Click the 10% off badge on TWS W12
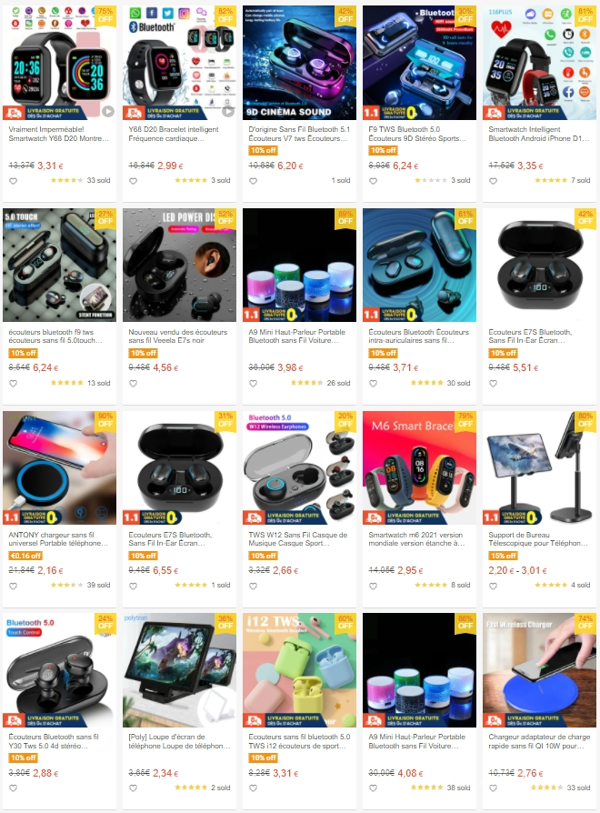This screenshot has height=813, width=600. (264, 556)
